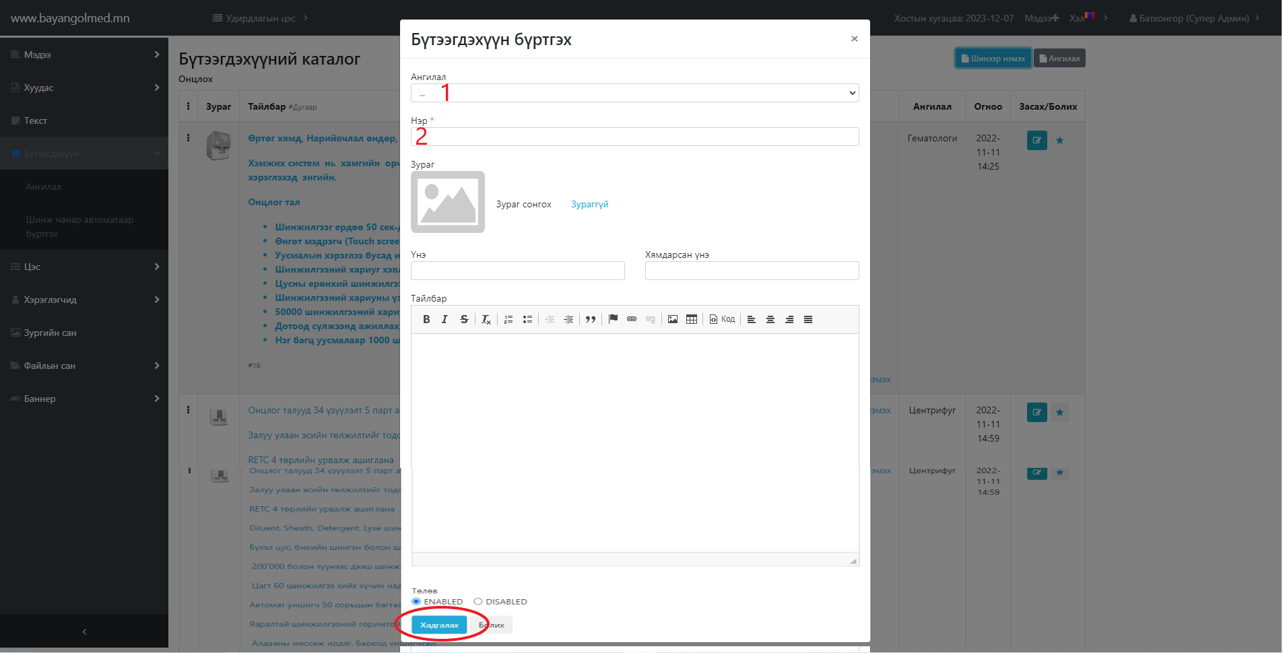The height and width of the screenshot is (653, 1283).
Task: Click the image placeholder thumbnail
Action: click(x=448, y=202)
